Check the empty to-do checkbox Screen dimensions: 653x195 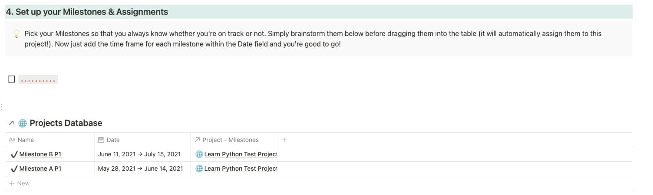11,79
